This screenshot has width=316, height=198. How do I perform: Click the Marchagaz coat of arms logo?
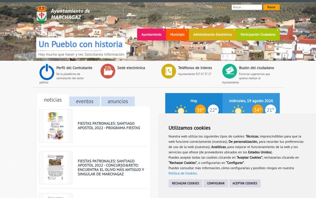coord(42,15)
